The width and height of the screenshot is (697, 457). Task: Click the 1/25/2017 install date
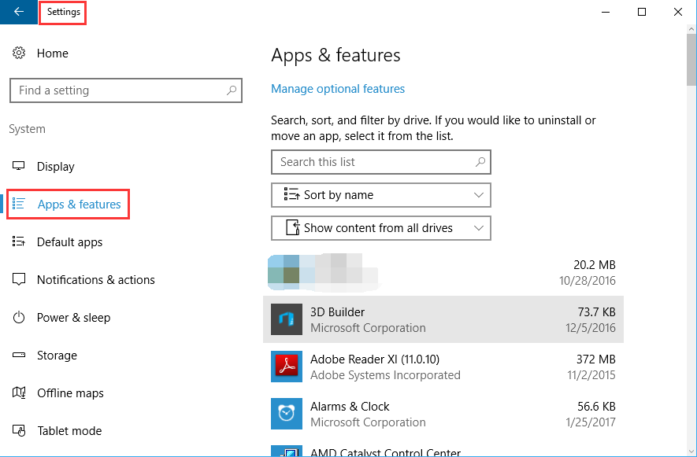pyautogui.click(x=591, y=422)
